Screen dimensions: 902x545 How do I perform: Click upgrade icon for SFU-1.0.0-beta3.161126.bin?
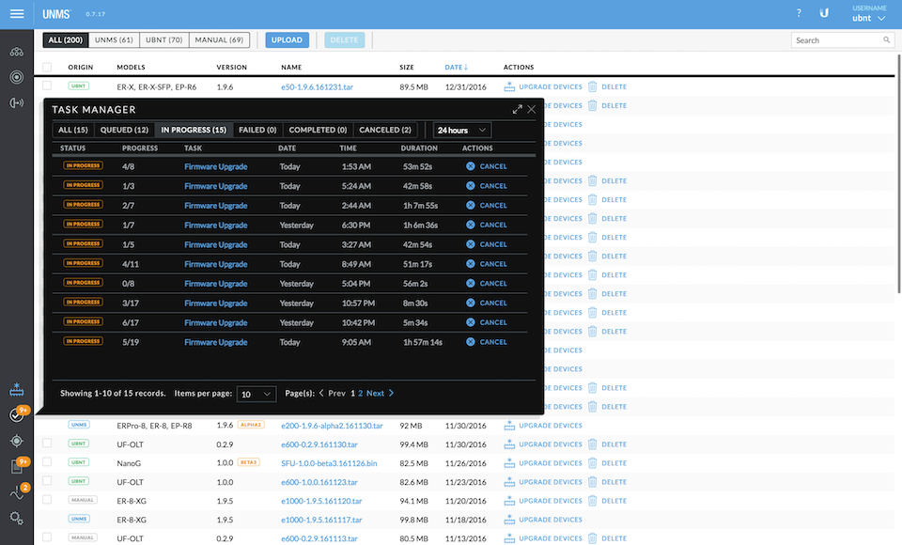click(x=509, y=463)
